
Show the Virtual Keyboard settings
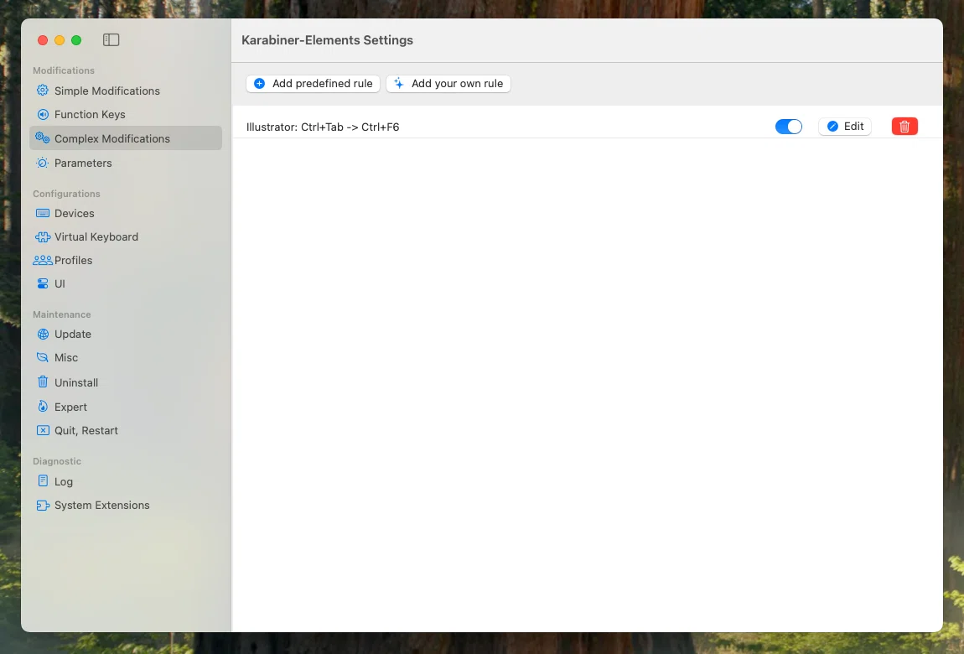tap(126, 236)
